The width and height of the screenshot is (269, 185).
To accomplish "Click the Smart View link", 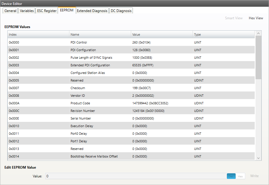I will click(234, 18).
